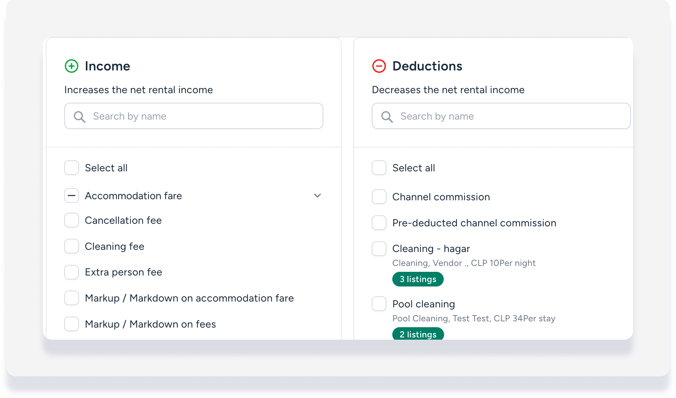This screenshot has width=676, height=398.
Task: Expand the Accommodation fare chevron
Action: tap(317, 196)
